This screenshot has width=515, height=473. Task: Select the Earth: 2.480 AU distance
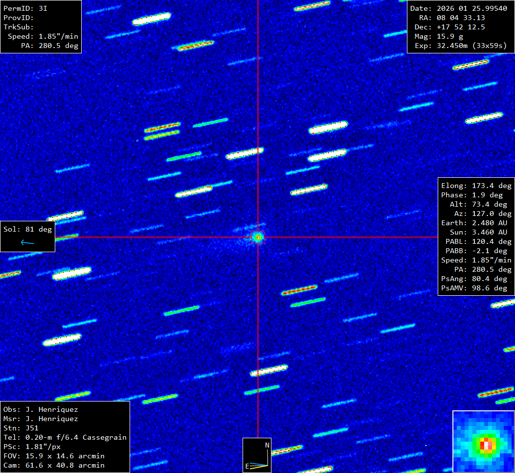point(476,223)
